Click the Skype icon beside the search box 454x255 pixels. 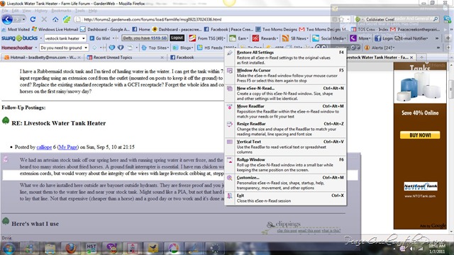[448, 19]
